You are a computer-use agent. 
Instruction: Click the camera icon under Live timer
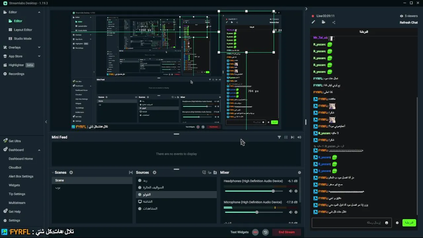click(323, 22)
